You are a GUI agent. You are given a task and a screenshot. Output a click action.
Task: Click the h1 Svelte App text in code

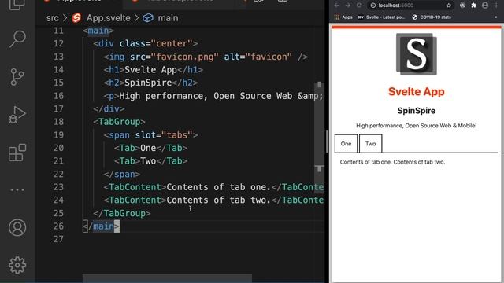click(150, 70)
